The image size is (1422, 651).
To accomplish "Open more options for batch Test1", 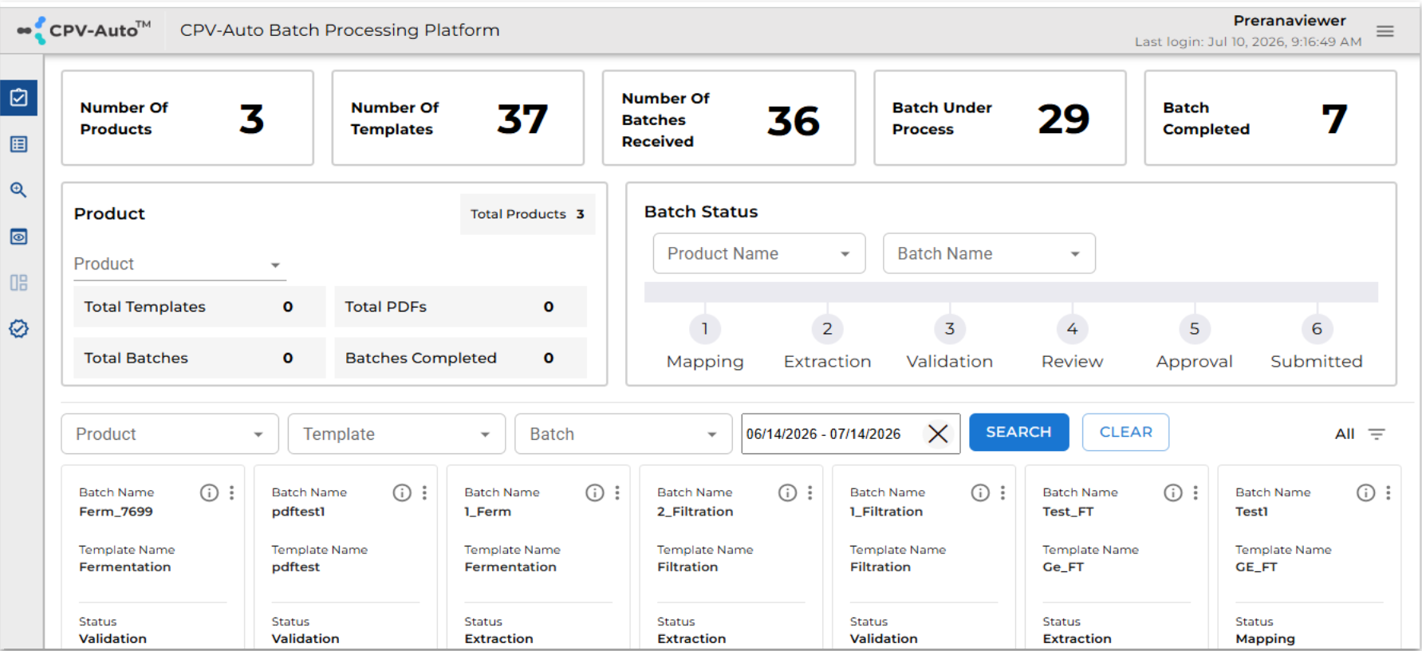I will 1389,492.
